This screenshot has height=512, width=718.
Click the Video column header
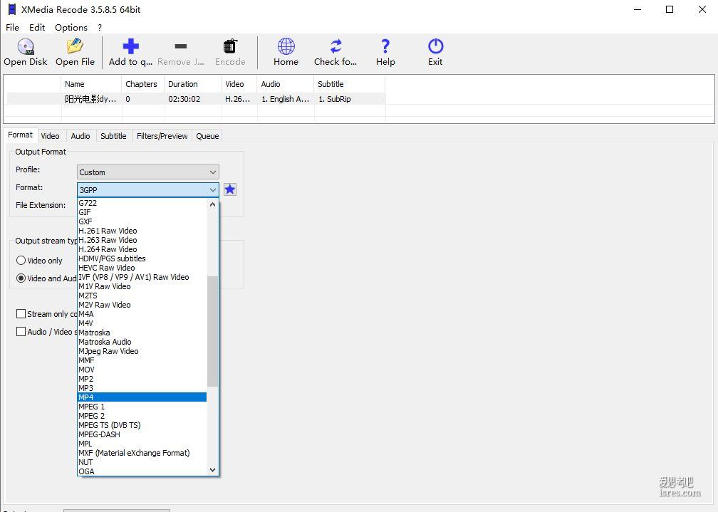[x=239, y=84]
